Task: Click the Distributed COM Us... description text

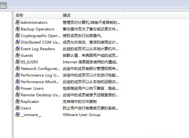Action: 90,42
